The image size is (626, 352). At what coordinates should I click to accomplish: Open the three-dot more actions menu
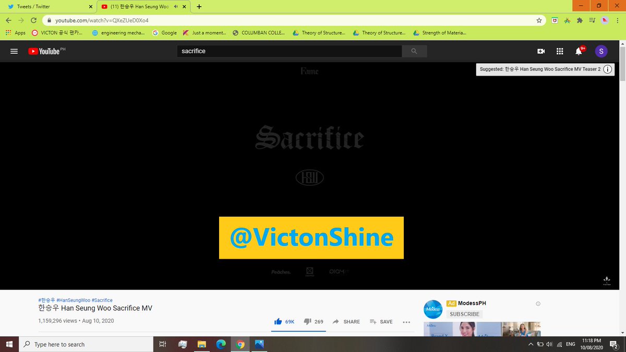click(x=407, y=322)
